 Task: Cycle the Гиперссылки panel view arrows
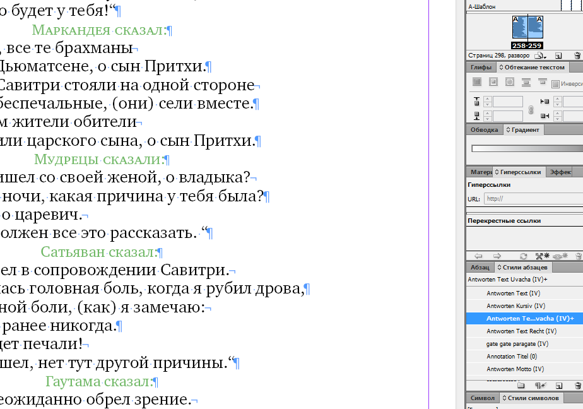coord(497,172)
